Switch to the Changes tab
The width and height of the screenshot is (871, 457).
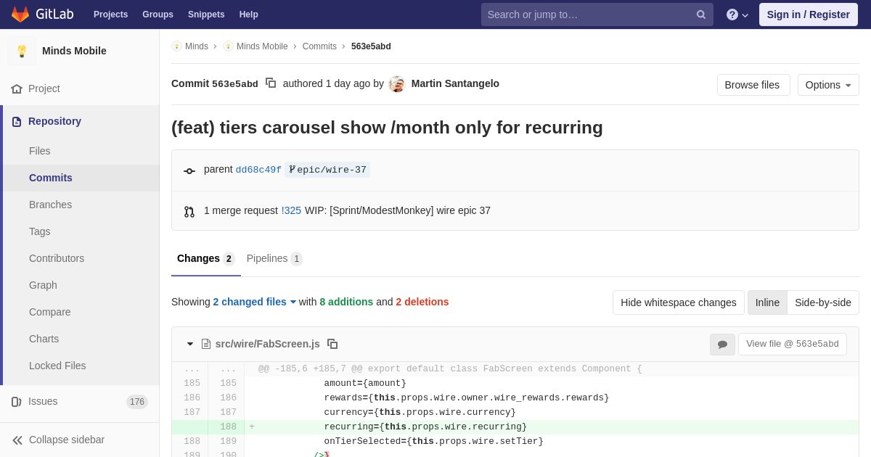point(206,259)
